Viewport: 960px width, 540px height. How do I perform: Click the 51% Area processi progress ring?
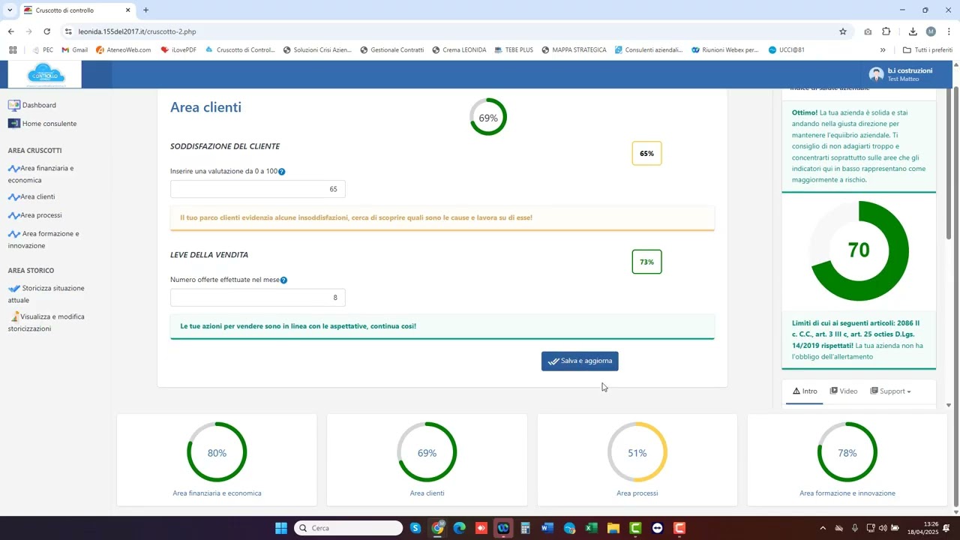(x=637, y=452)
